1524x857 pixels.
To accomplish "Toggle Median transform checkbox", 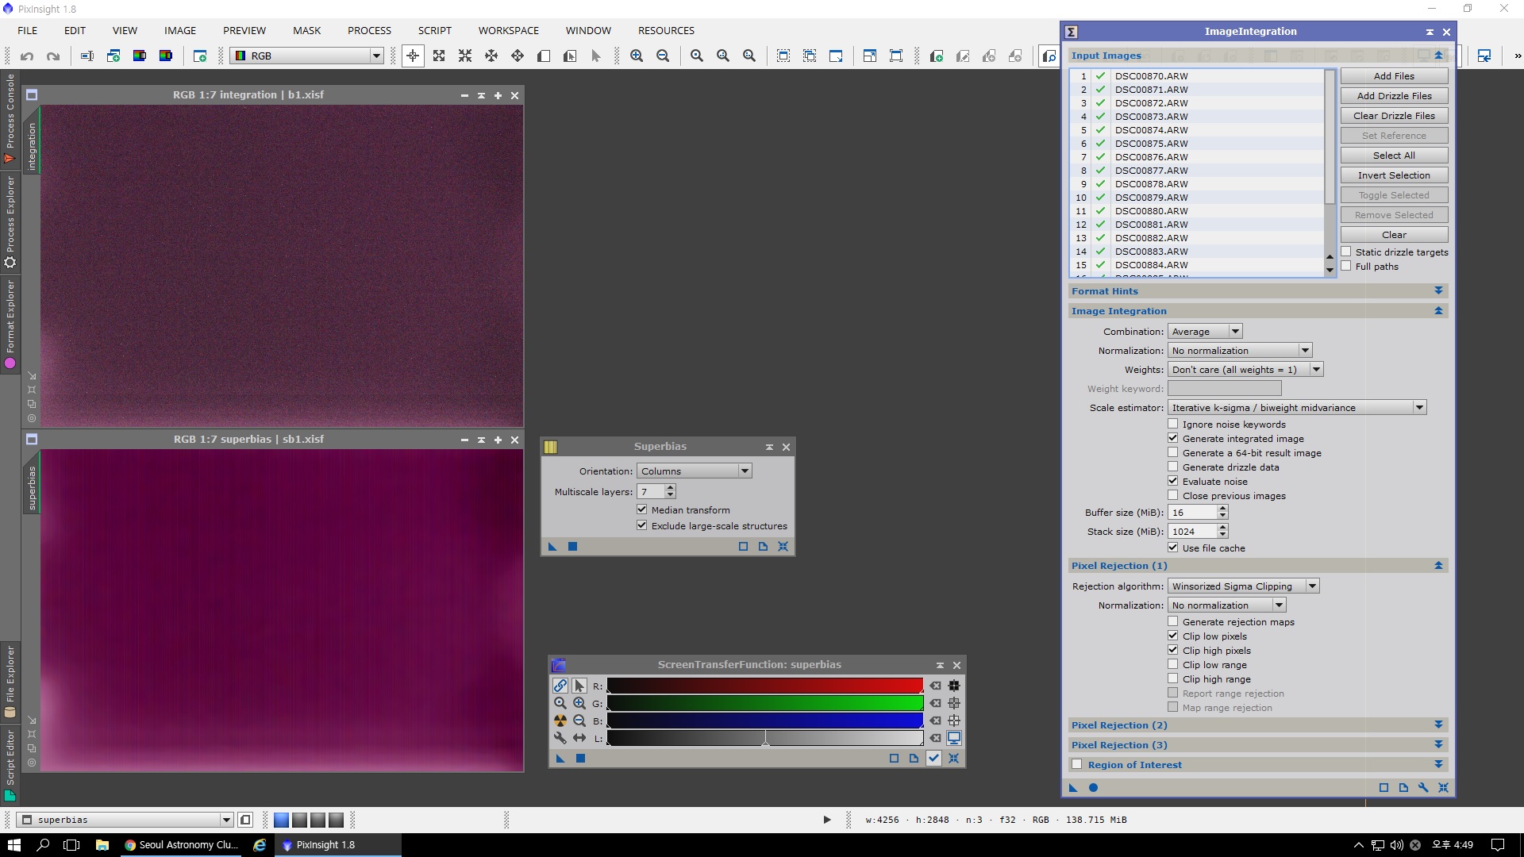I will (x=642, y=509).
